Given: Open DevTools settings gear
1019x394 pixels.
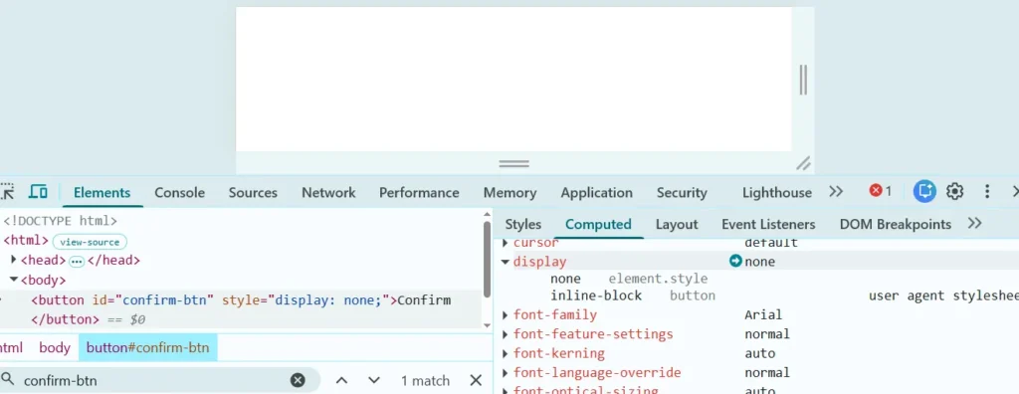Looking at the screenshot, I should pos(954,191).
